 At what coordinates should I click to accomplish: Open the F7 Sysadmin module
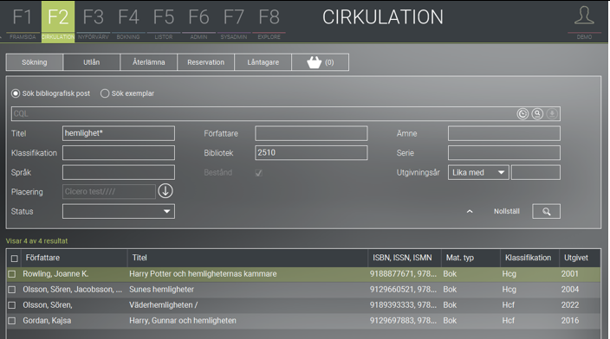click(234, 22)
